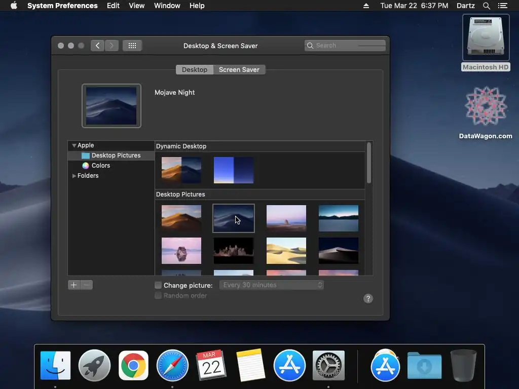Open the Every 30 minutes dropdown
Viewport: 519px width, 389px height.
pos(272,285)
